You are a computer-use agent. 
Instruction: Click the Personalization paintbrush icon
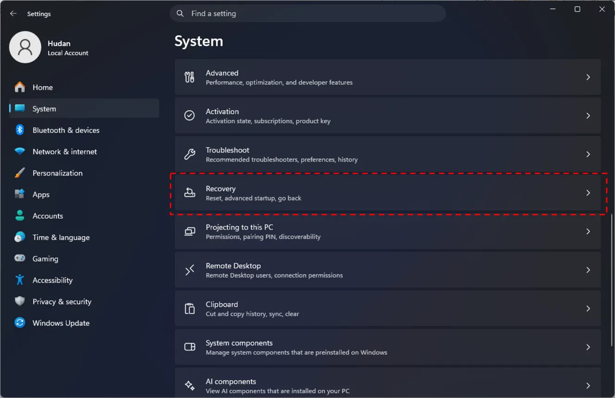pyautogui.click(x=20, y=173)
